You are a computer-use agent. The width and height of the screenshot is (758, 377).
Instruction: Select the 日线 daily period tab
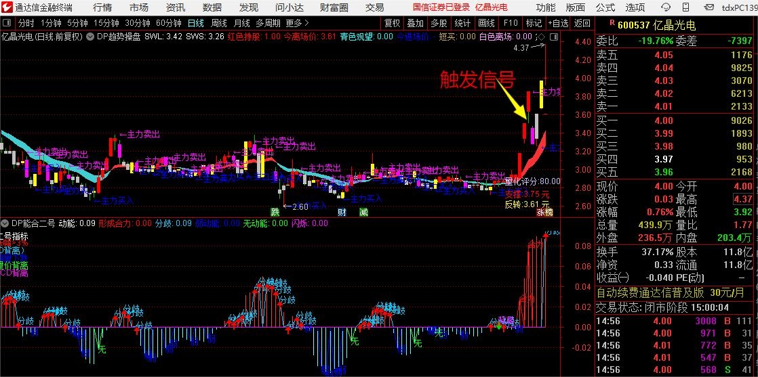click(x=196, y=23)
